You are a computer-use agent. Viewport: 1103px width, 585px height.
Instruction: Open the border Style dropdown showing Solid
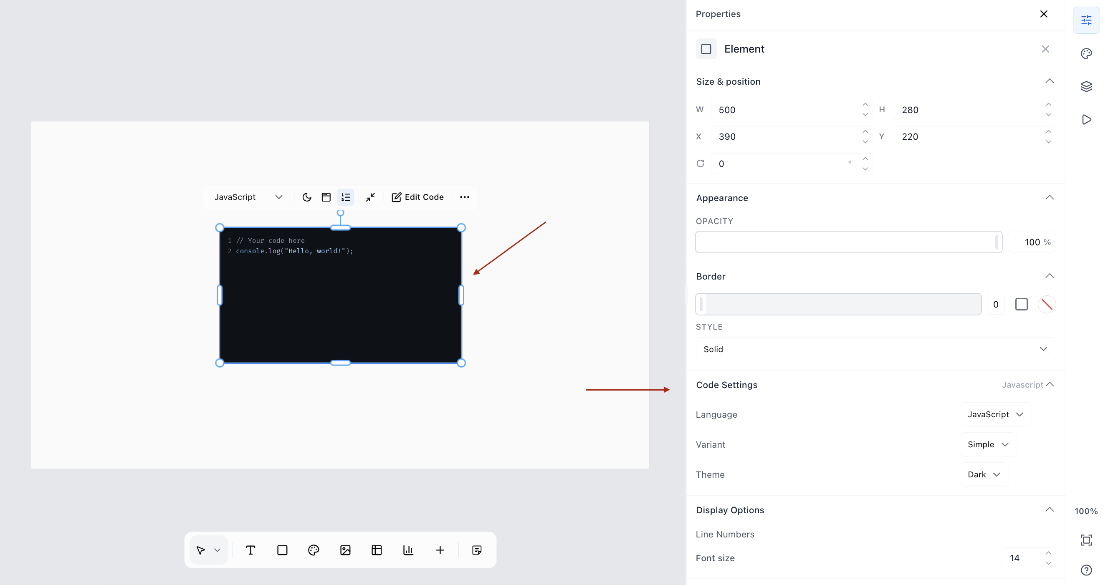click(875, 349)
